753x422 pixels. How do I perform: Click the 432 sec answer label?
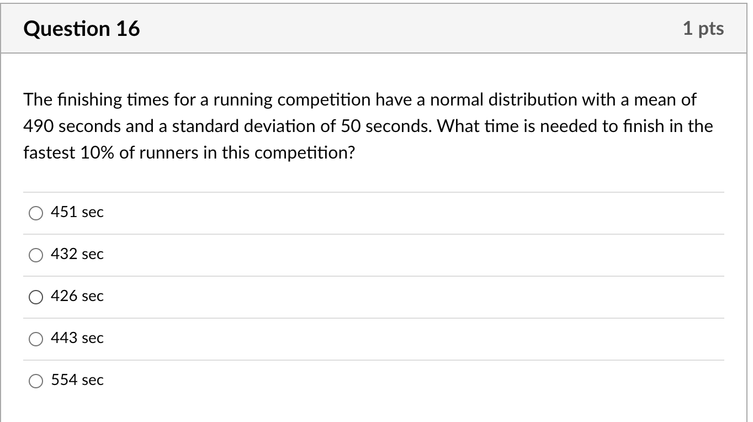[x=77, y=254]
